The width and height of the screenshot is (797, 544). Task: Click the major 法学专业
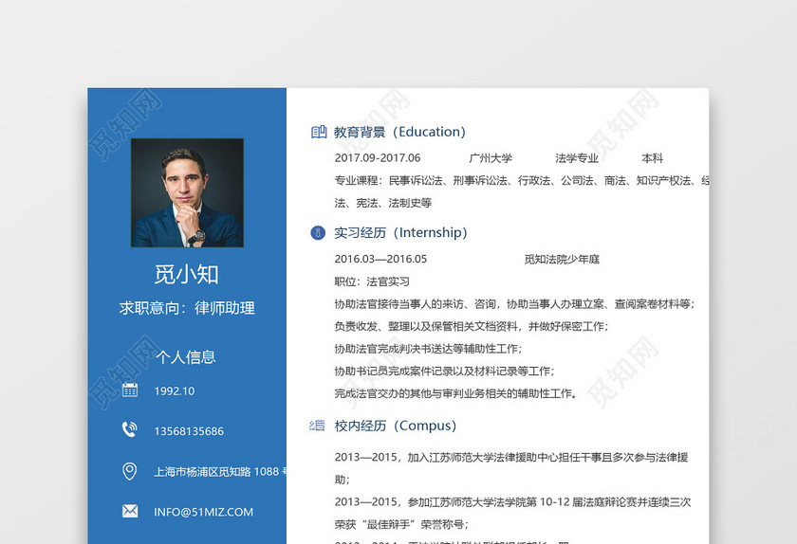pos(577,158)
